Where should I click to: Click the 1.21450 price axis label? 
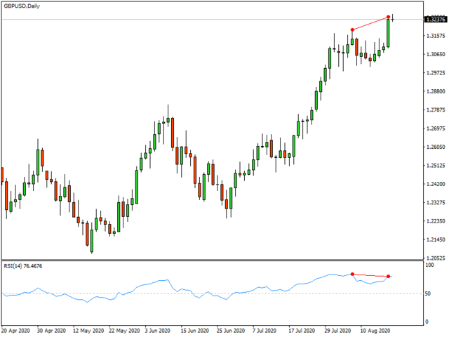click(436, 239)
